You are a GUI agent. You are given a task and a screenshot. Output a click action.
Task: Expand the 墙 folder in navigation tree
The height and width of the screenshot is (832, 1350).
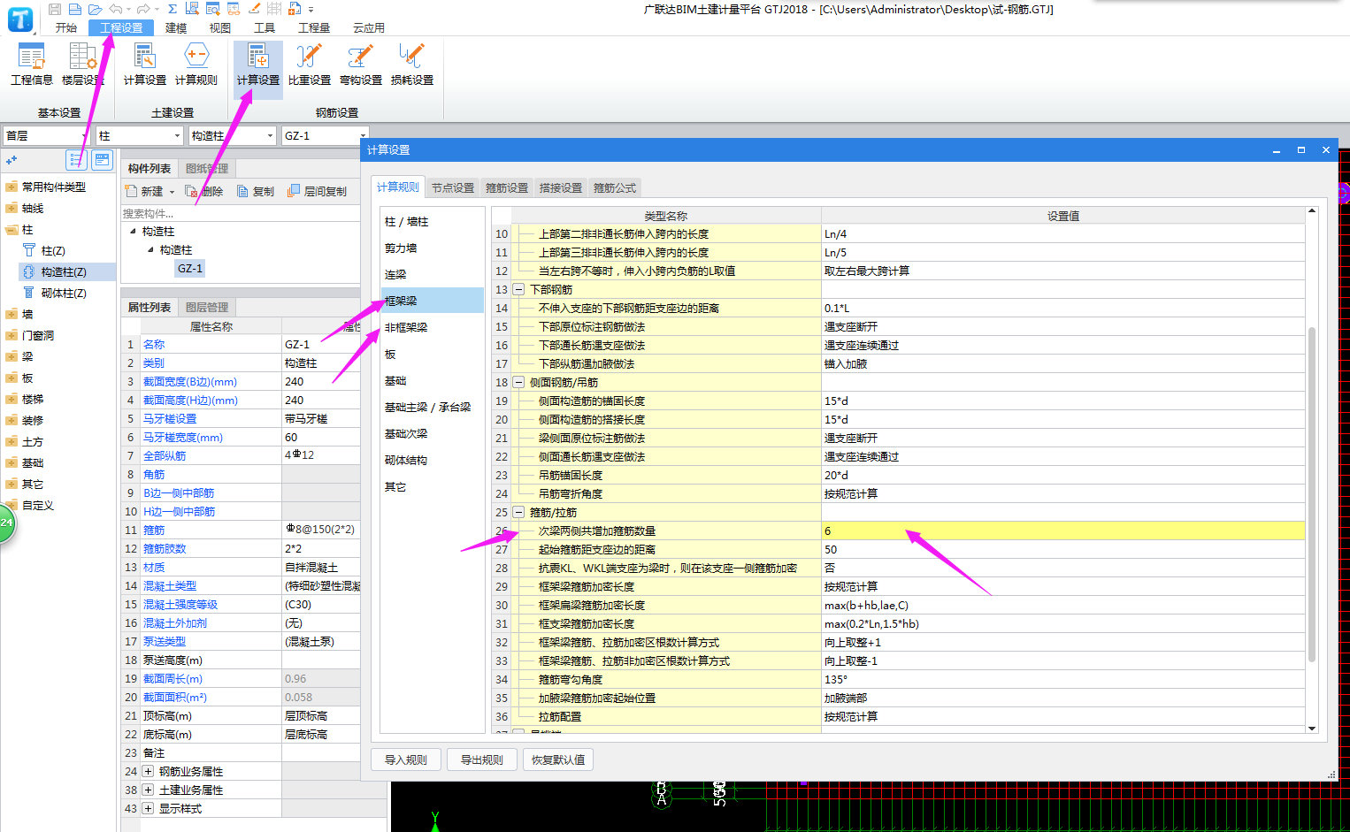coord(12,315)
